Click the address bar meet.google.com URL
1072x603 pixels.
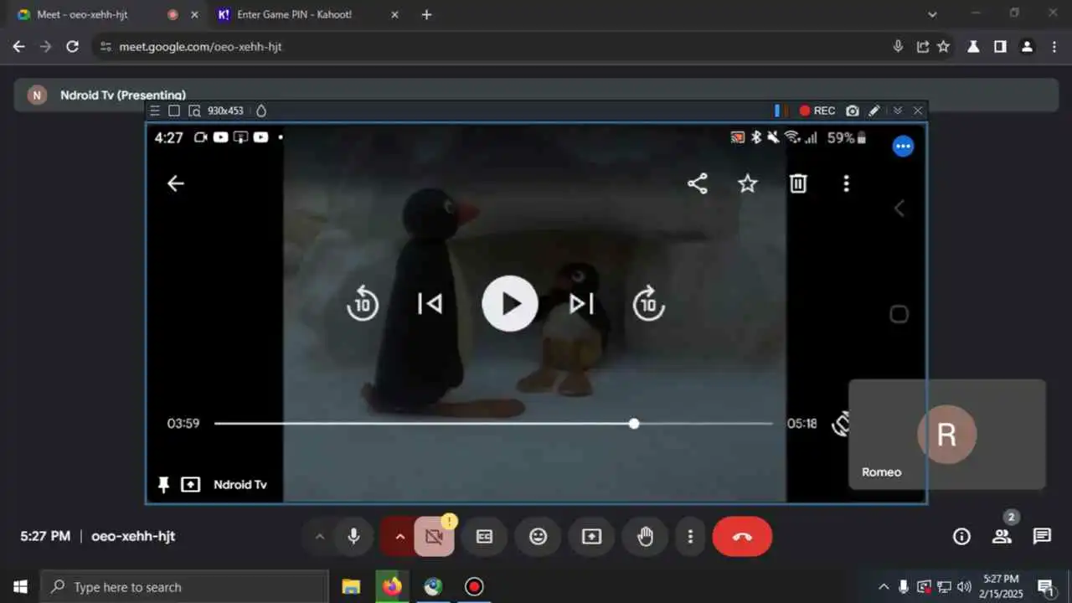[x=200, y=47]
